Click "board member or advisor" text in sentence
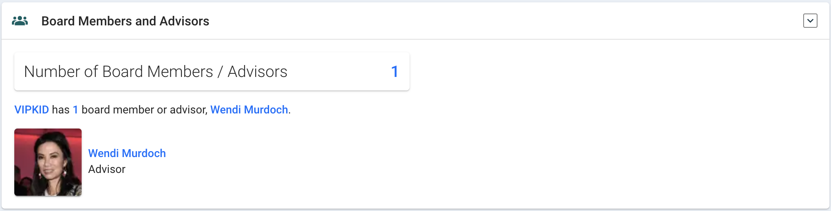 pyautogui.click(x=144, y=110)
